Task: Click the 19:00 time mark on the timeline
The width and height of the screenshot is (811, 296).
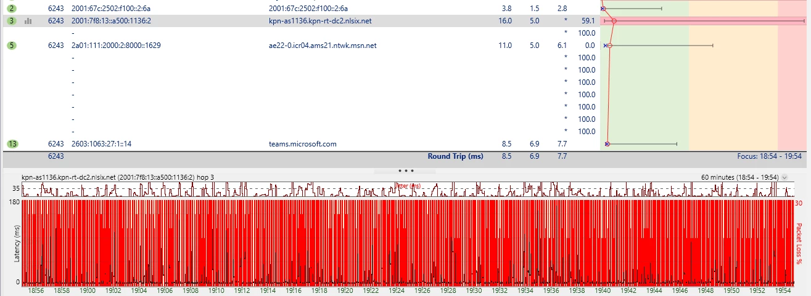Action: point(87,290)
